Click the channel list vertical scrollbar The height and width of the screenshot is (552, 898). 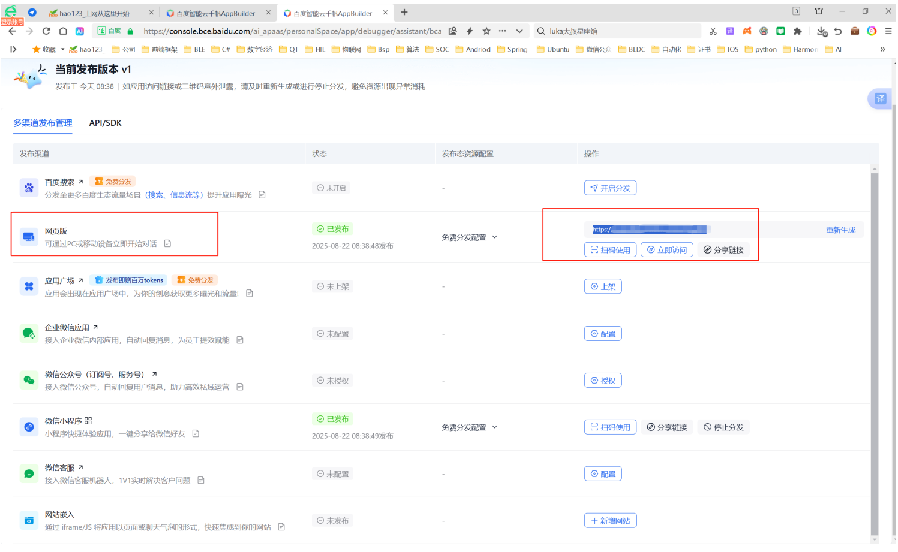point(875,354)
